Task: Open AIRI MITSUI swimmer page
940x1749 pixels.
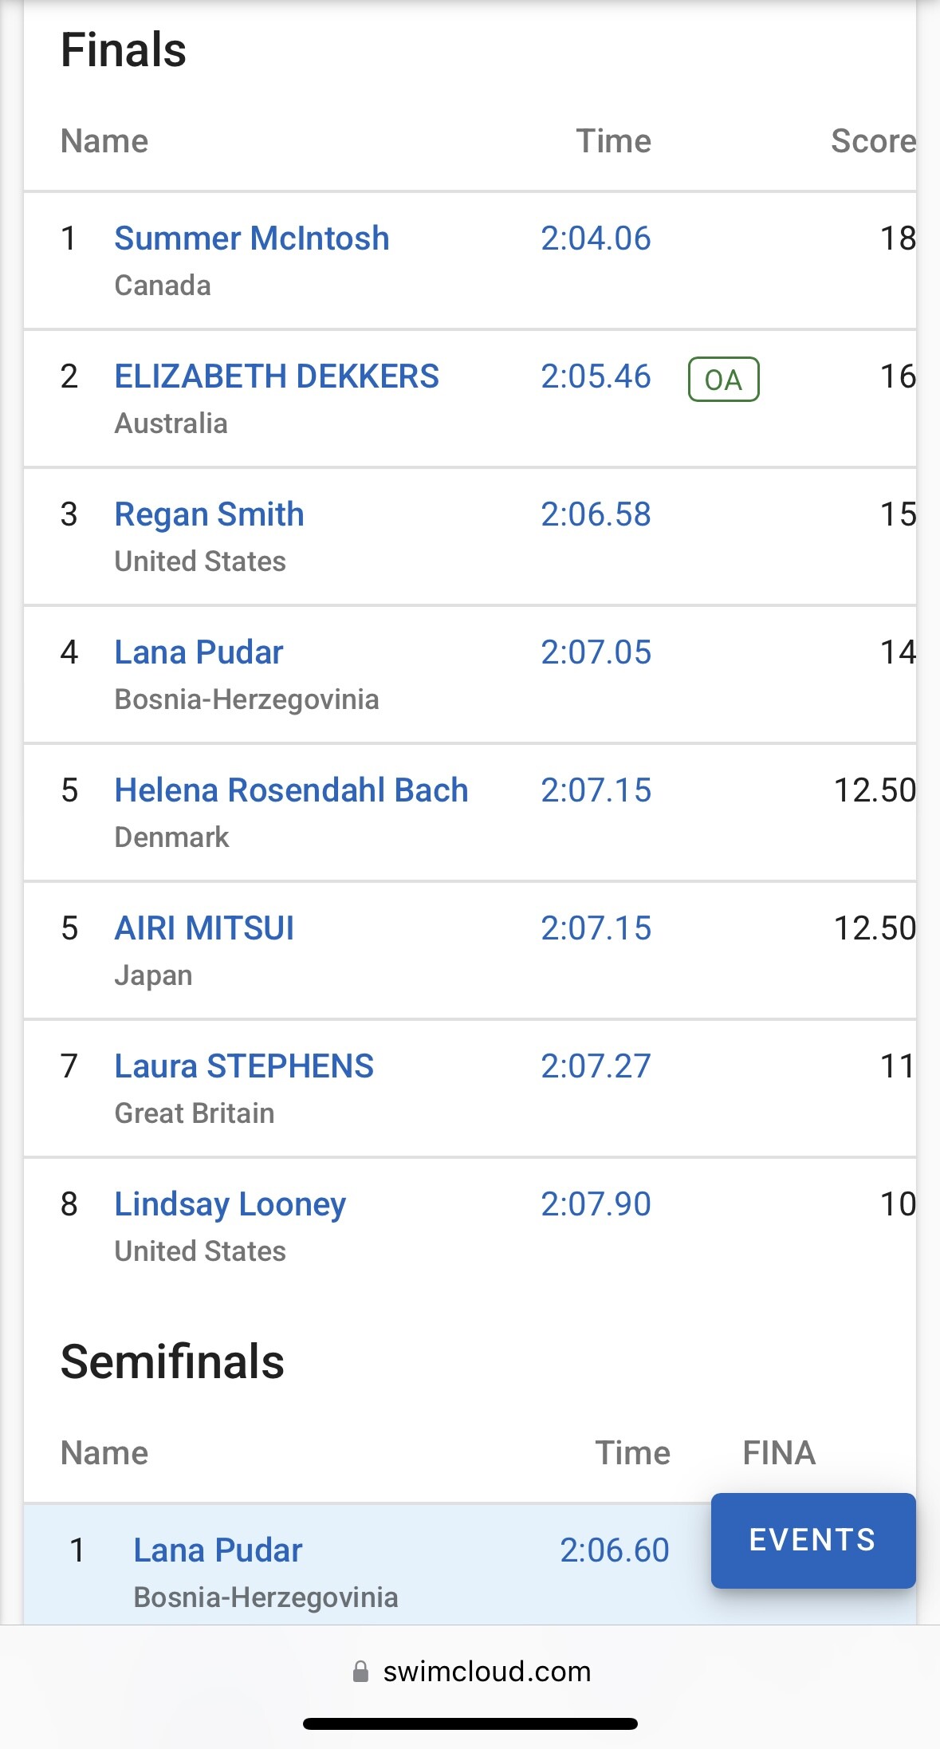Action: pos(204,928)
